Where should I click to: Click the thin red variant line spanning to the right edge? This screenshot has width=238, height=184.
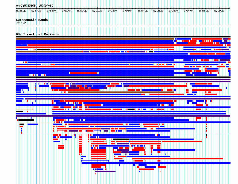pyautogui.click(x=126, y=133)
